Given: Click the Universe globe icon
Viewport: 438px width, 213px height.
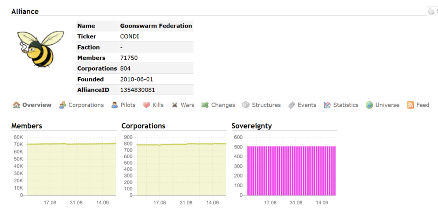Looking at the screenshot, I should tap(369, 105).
